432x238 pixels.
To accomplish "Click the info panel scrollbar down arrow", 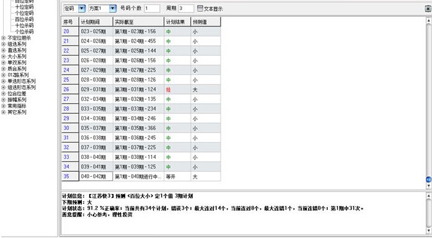I will coord(429,231).
